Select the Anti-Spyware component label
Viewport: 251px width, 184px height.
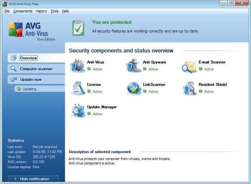tap(155, 62)
